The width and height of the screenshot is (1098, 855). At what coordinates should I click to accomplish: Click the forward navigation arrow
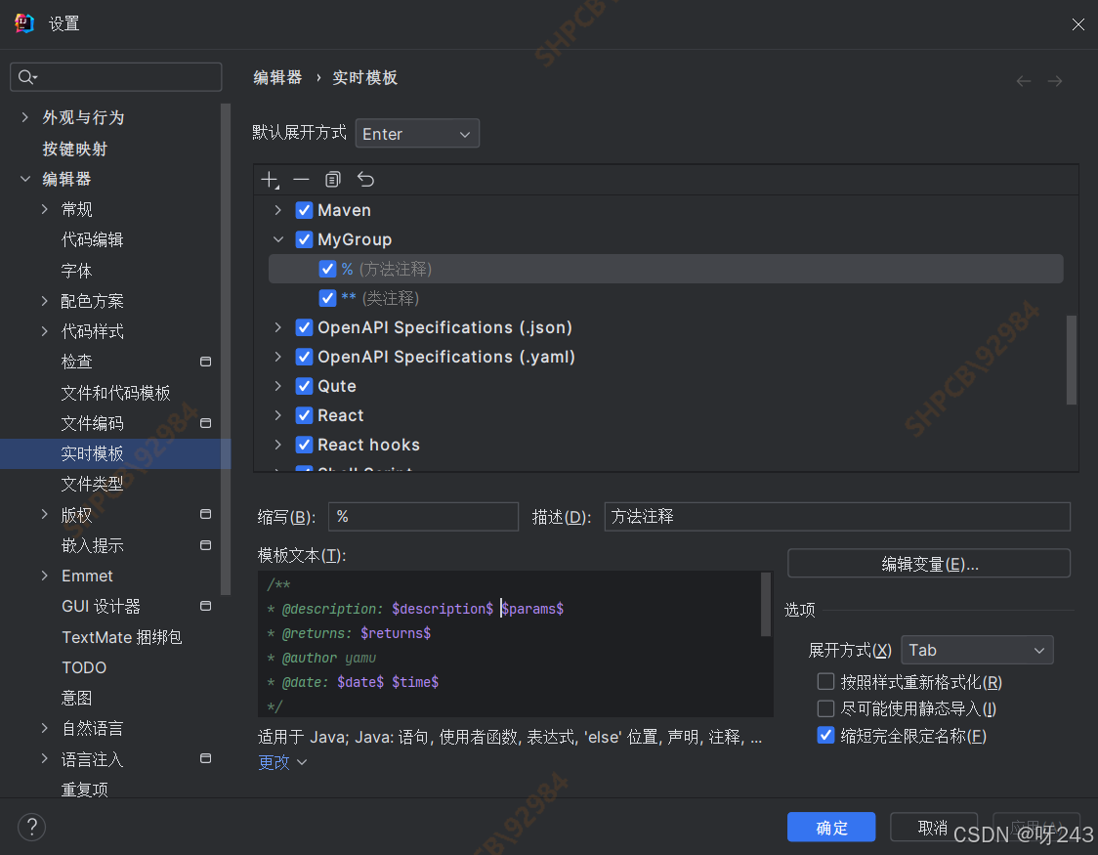1055,81
